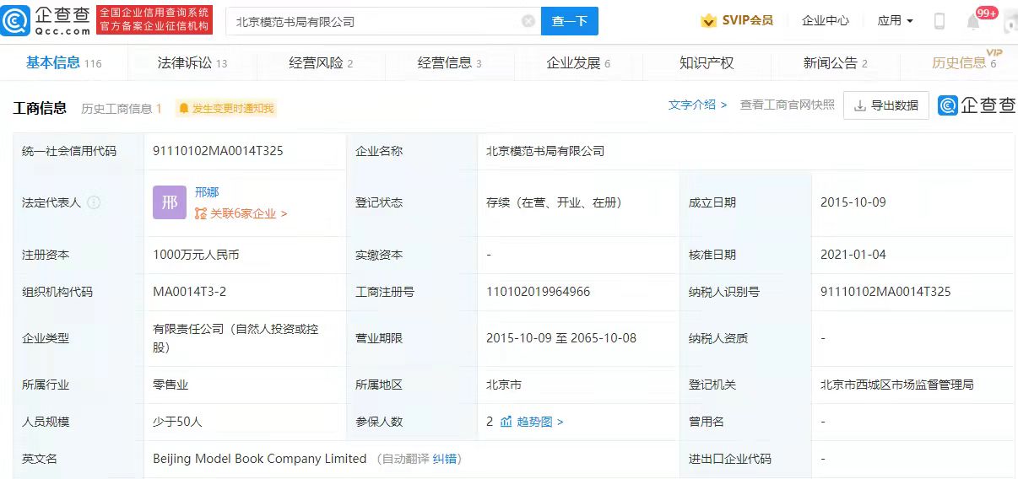Select establishment date 2015-10-09 in 成立日期 row
1018x479 pixels.
click(853, 202)
